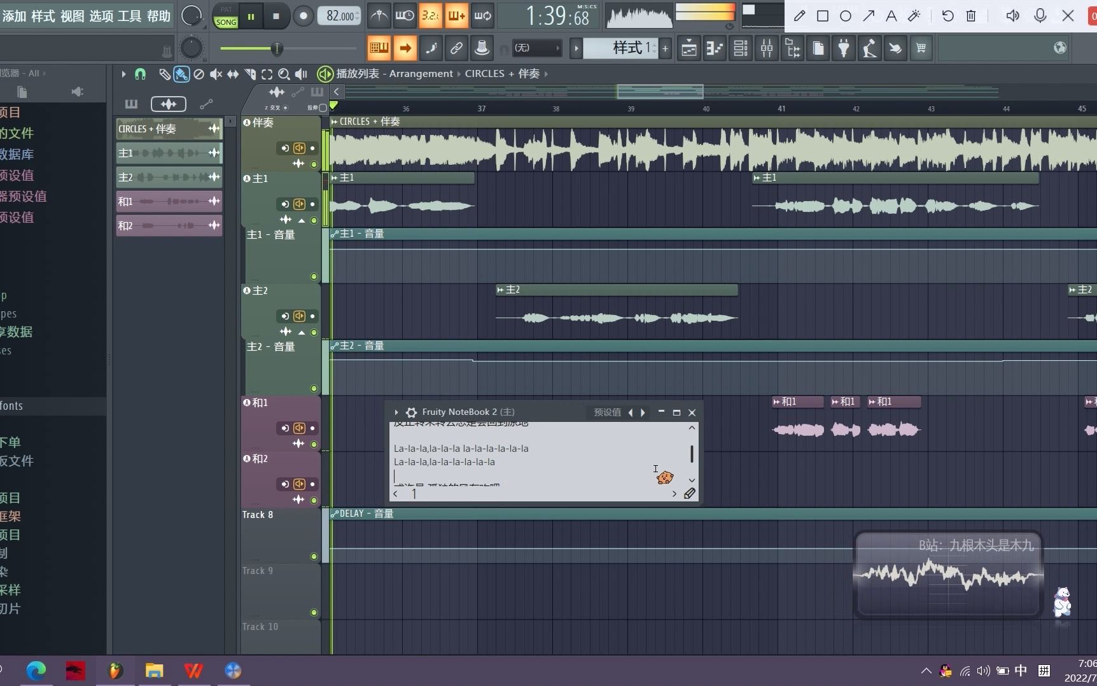Mute the 和1 track green dot
1097x686 pixels.
314,444
